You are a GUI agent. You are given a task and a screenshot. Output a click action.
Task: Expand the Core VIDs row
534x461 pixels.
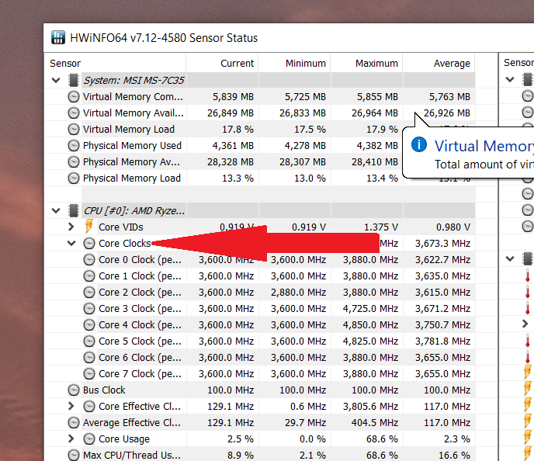[x=71, y=227]
